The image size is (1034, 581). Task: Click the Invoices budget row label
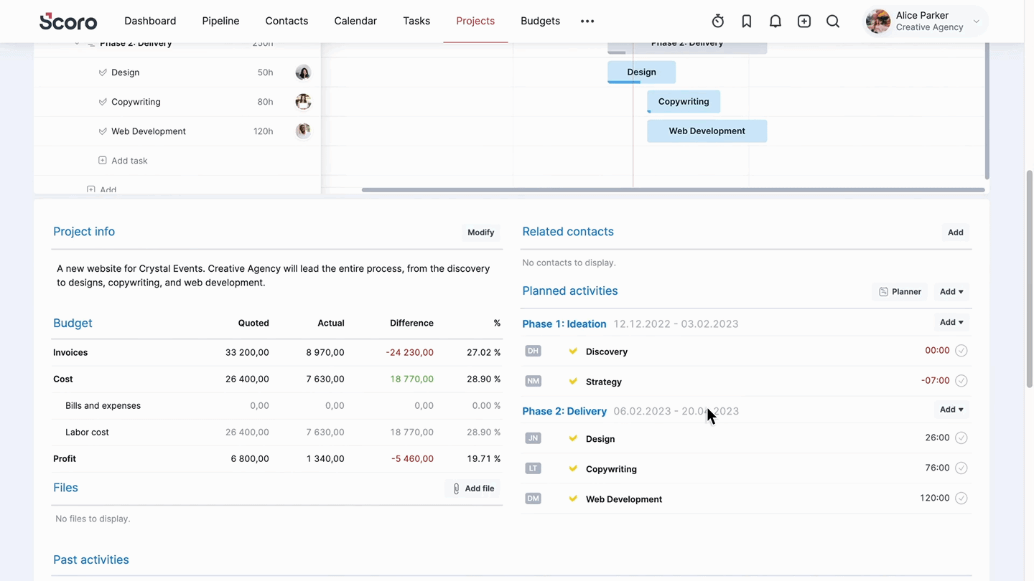pos(70,352)
